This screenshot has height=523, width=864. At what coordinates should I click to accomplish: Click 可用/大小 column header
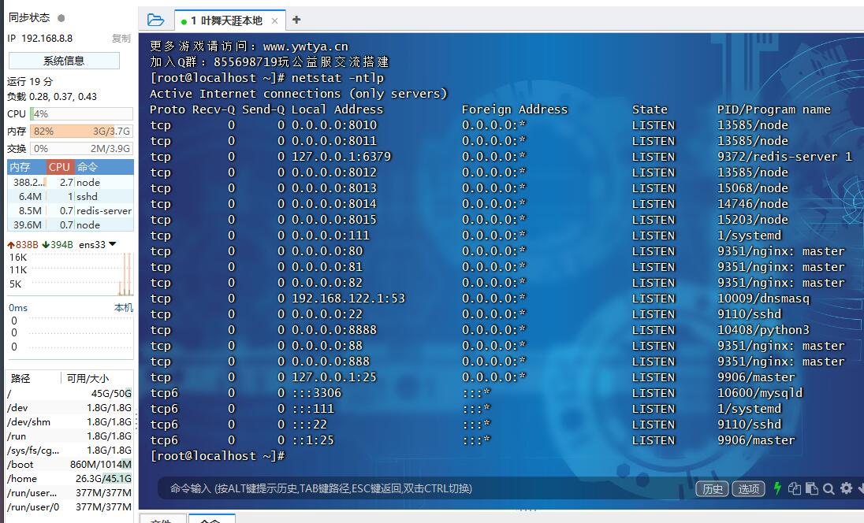tap(97, 378)
